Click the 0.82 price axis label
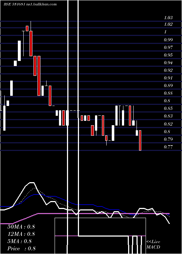Viewport: 182px width, 254px height. tap(168, 124)
